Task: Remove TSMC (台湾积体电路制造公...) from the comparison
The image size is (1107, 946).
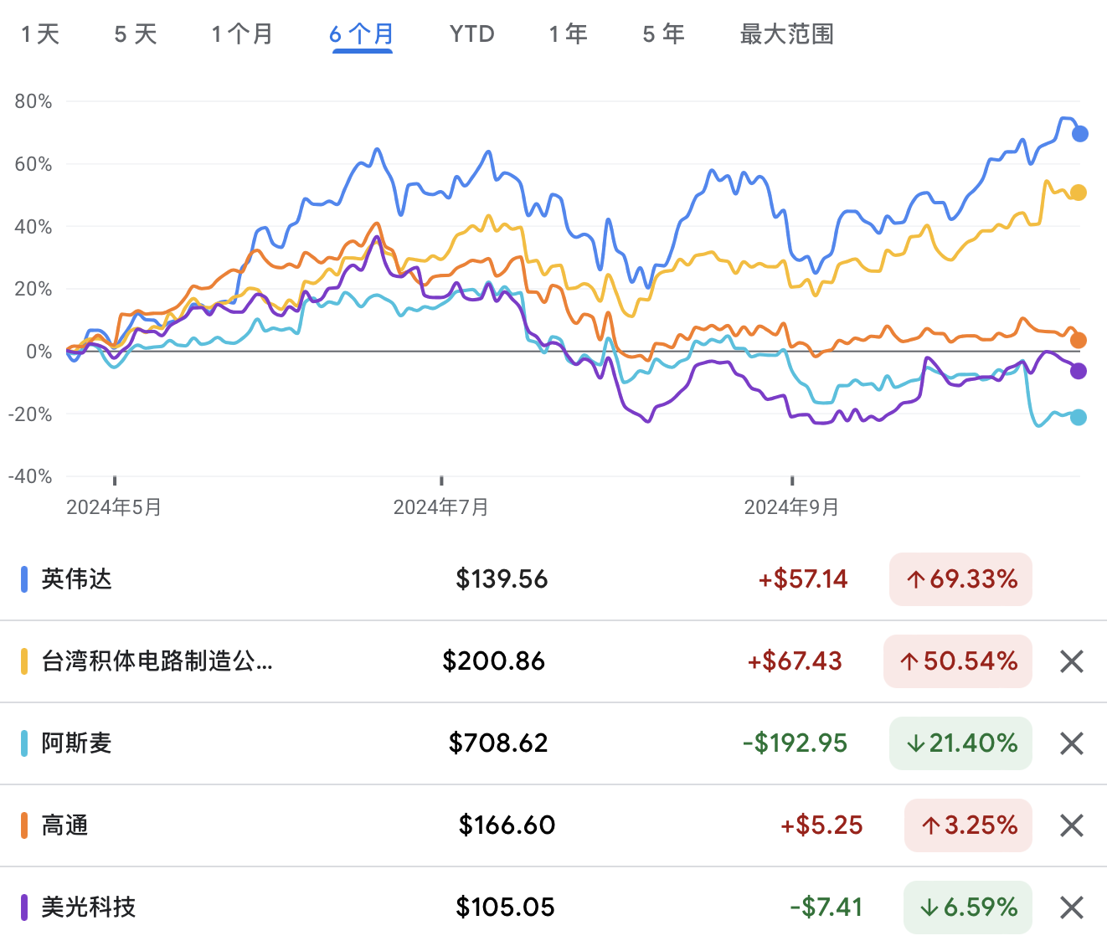Action: click(1072, 661)
